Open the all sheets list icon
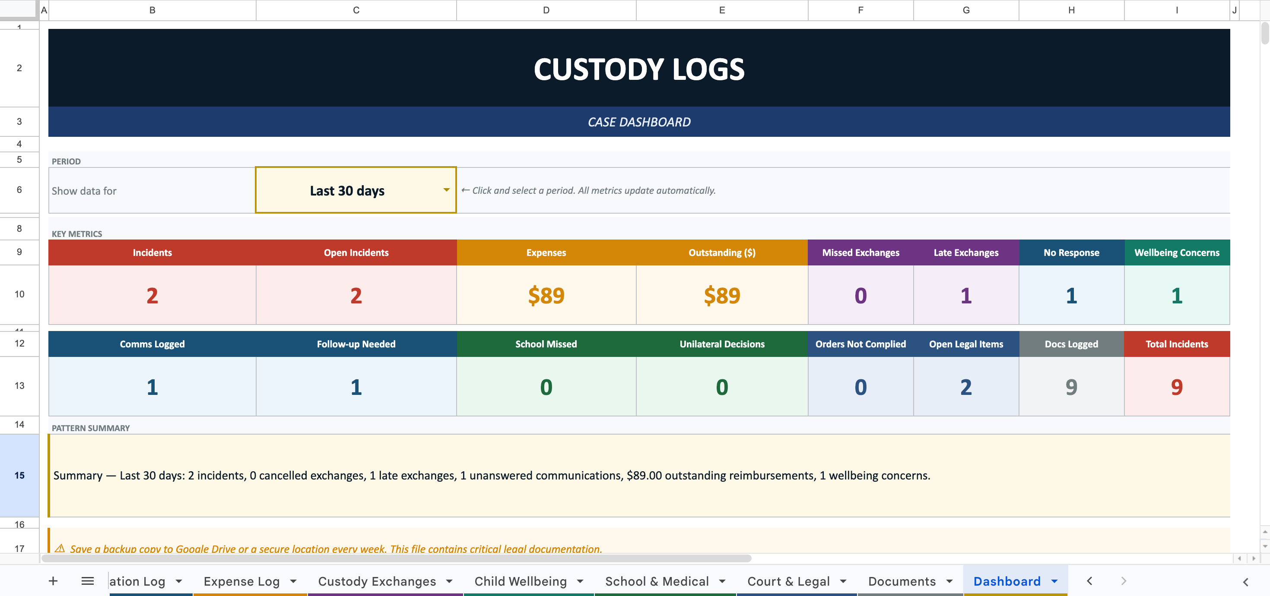1270x596 pixels. point(87,581)
